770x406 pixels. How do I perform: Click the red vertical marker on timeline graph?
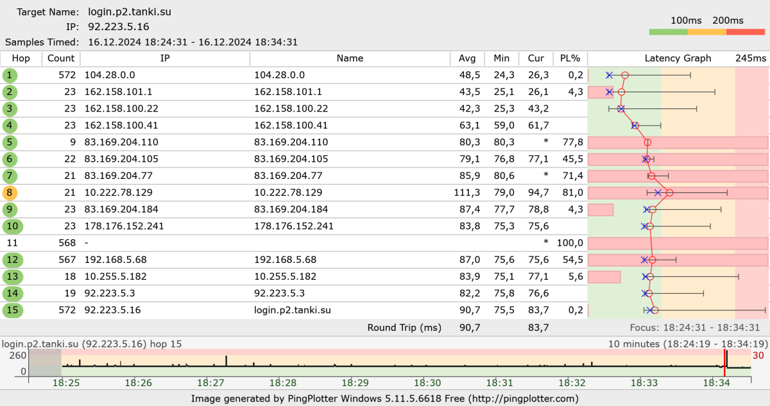pos(724,364)
